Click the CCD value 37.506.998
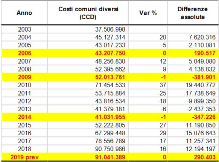219x162 pixels. point(110,29)
